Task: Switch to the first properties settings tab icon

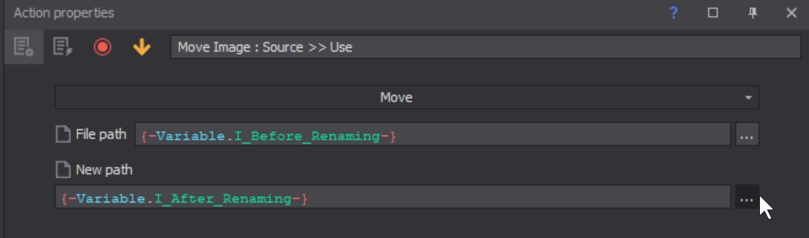Action: point(24,47)
